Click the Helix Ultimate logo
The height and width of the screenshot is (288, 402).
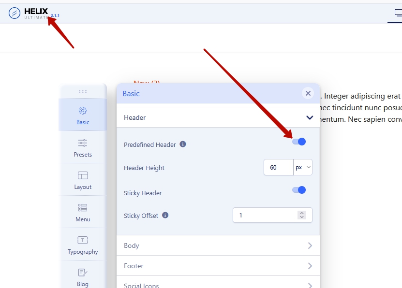(x=29, y=13)
